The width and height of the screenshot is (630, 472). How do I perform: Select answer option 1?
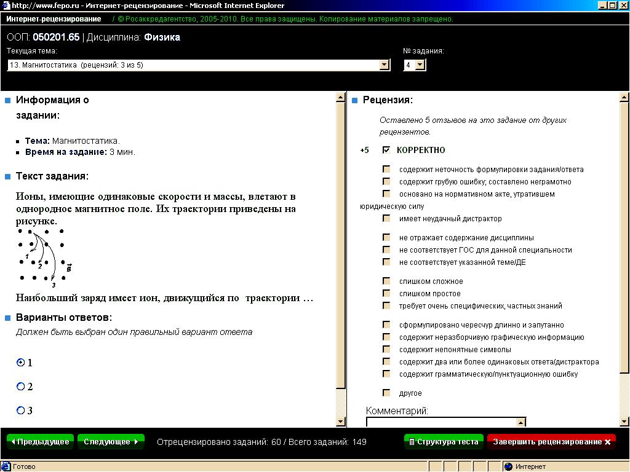point(20,363)
